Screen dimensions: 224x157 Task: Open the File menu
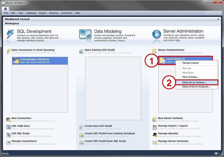tap(6, 13)
